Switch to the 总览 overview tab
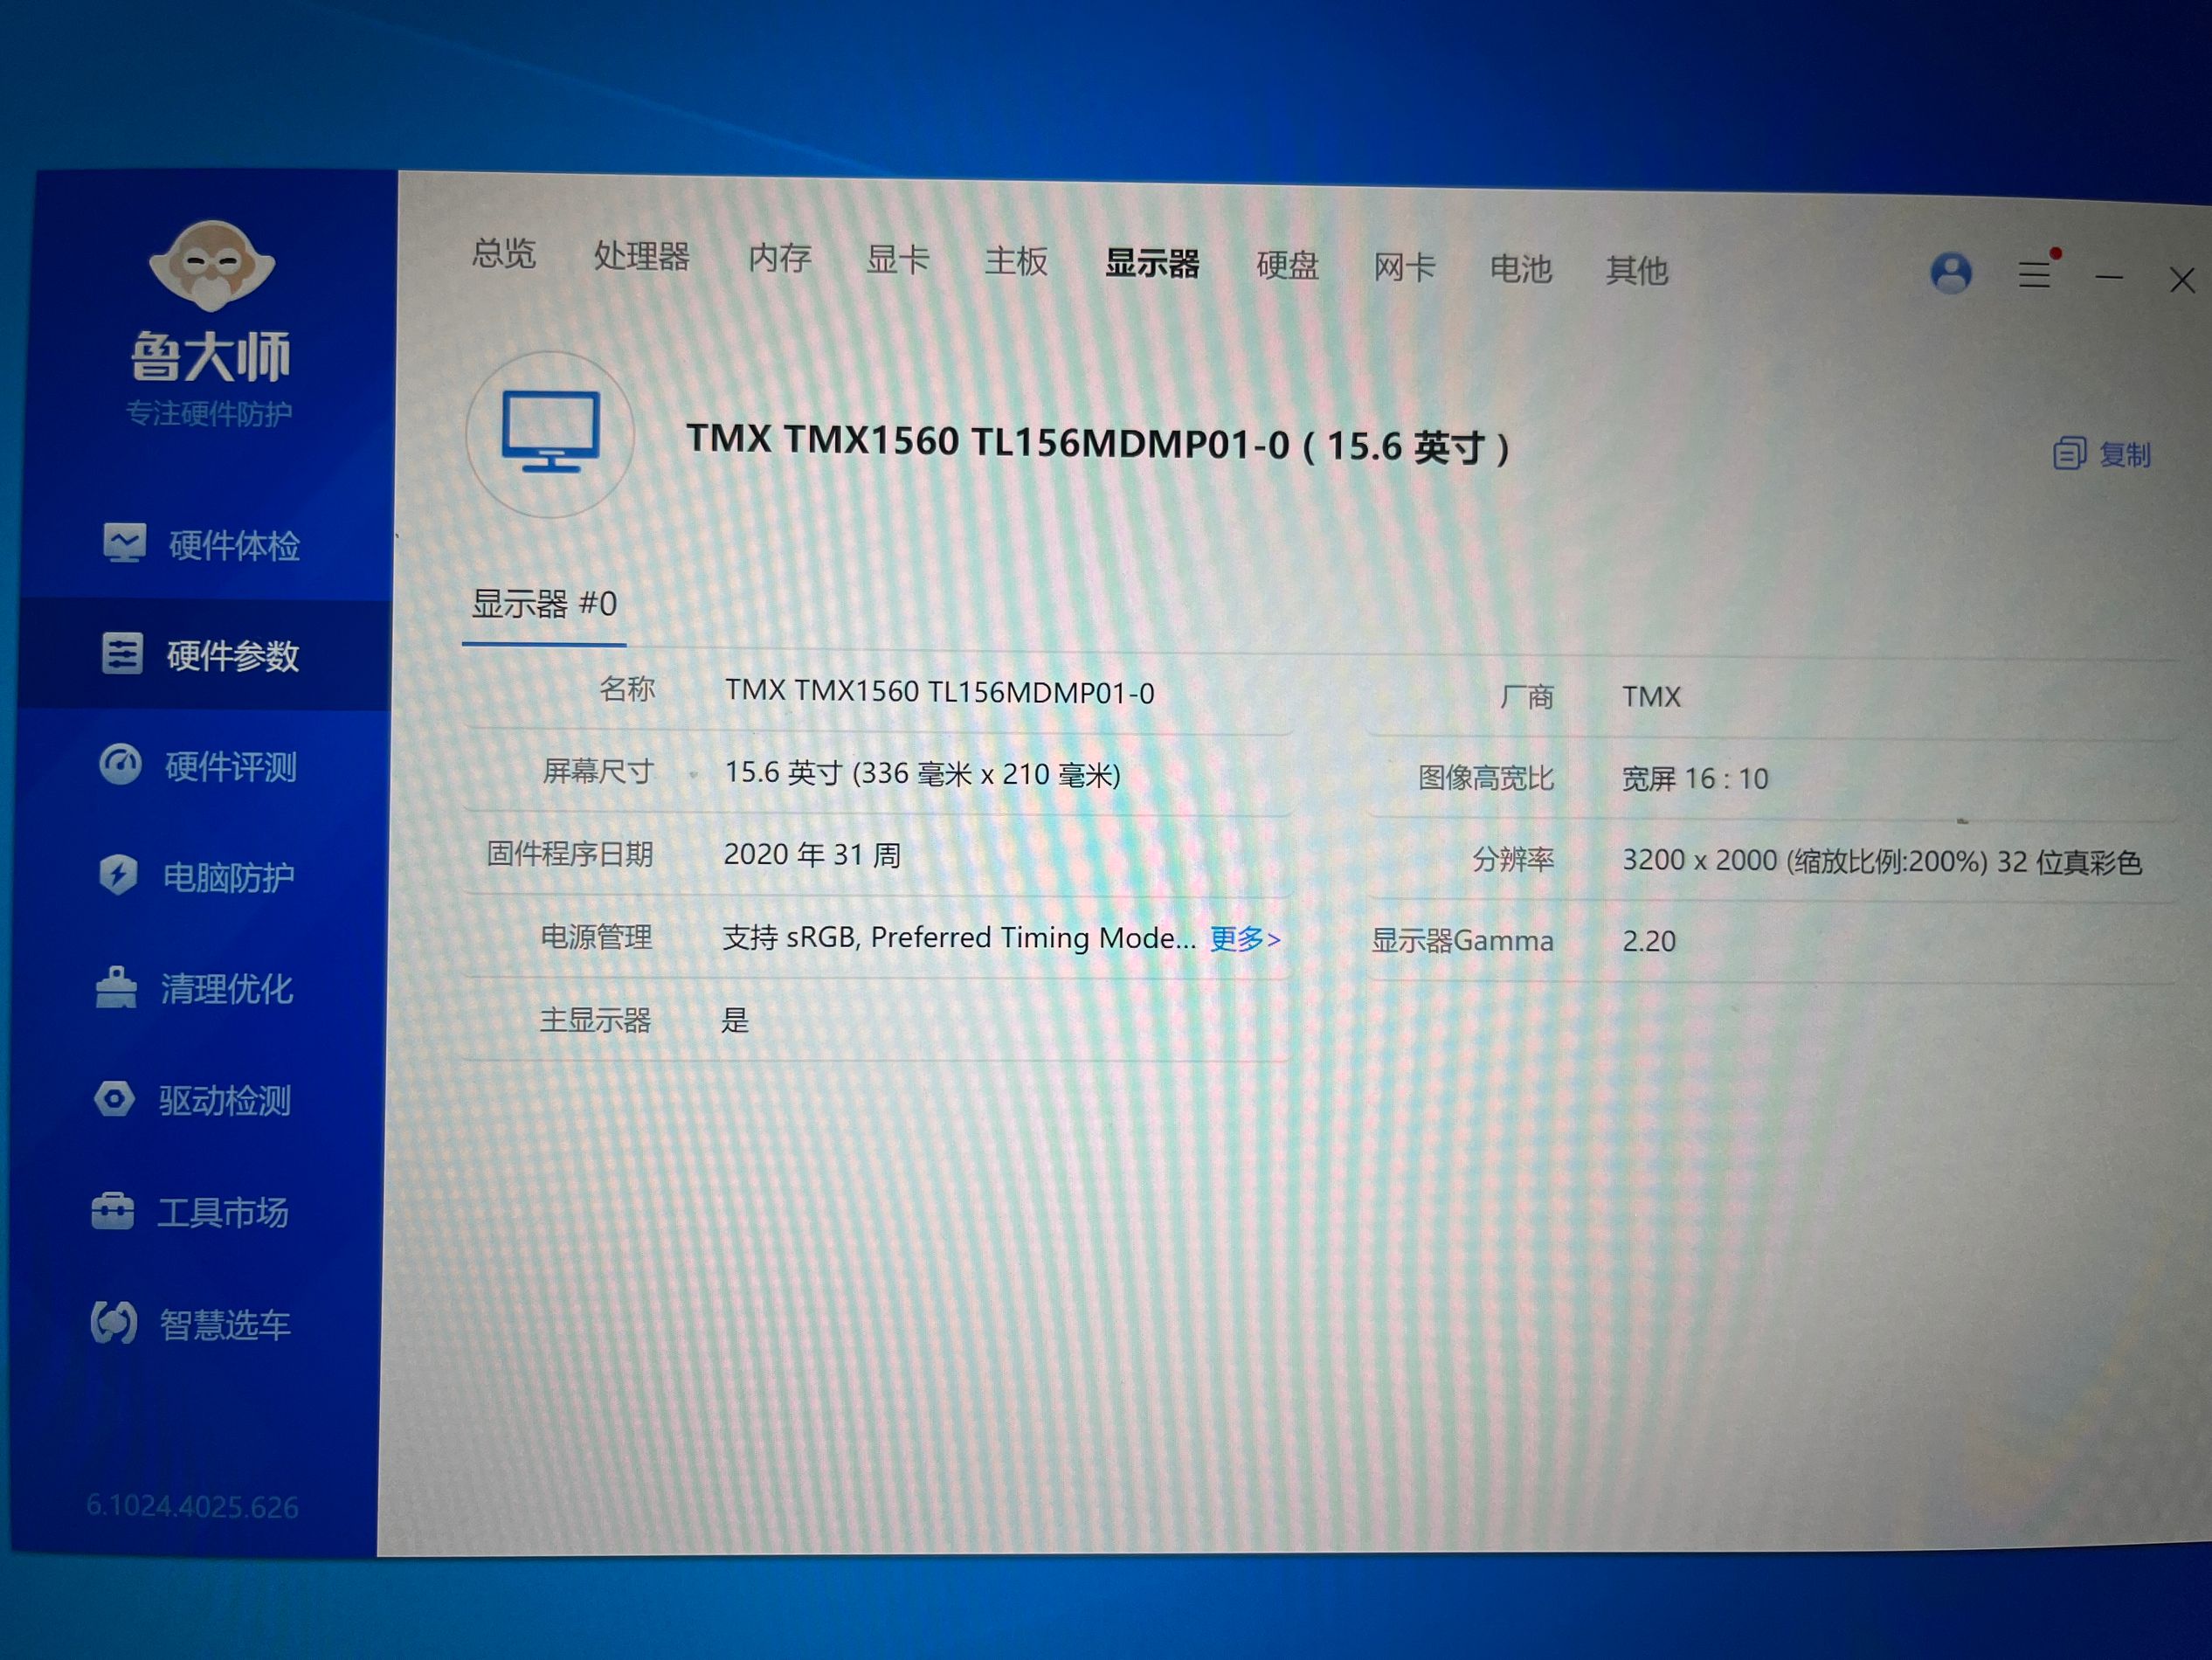Image resolution: width=2212 pixels, height=1660 pixels. (504, 253)
